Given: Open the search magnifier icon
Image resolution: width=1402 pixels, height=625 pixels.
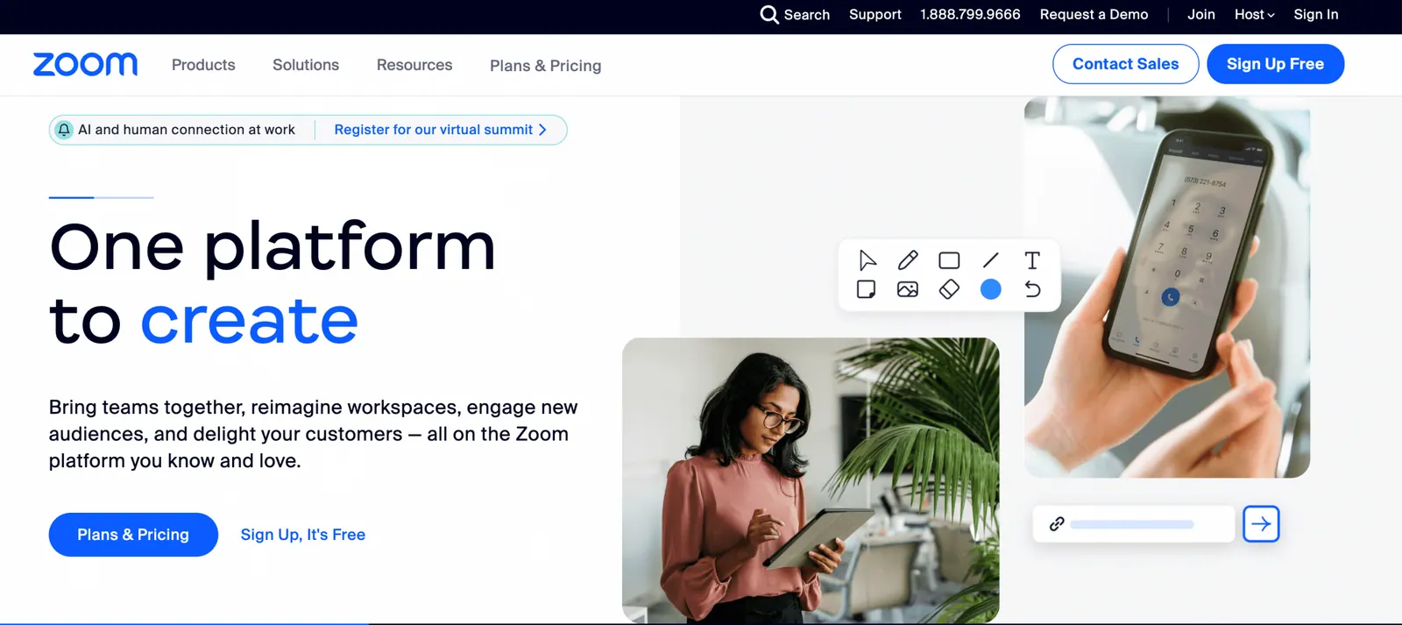Looking at the screenshot, I should tap(768, 15).
